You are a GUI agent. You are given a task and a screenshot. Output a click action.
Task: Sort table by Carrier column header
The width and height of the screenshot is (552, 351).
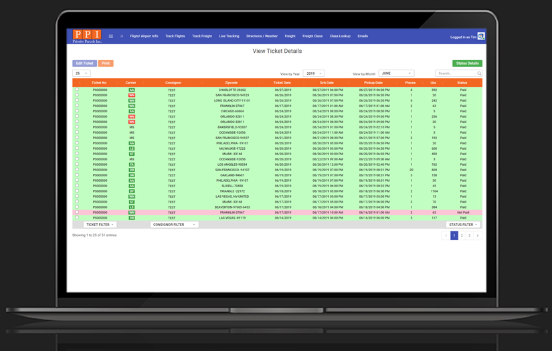pos(130,83)
